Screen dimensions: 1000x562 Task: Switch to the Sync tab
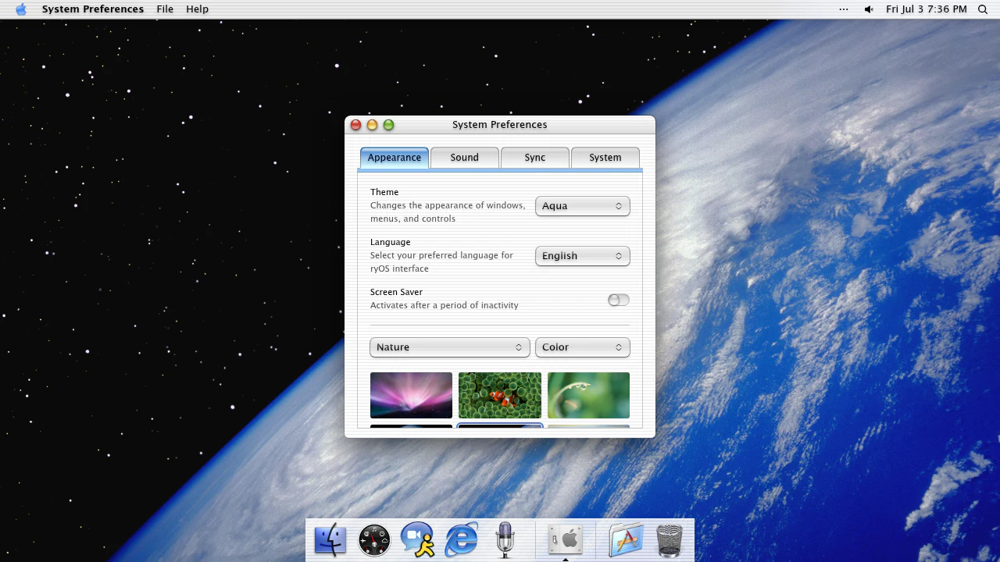(x=535, y=158)
